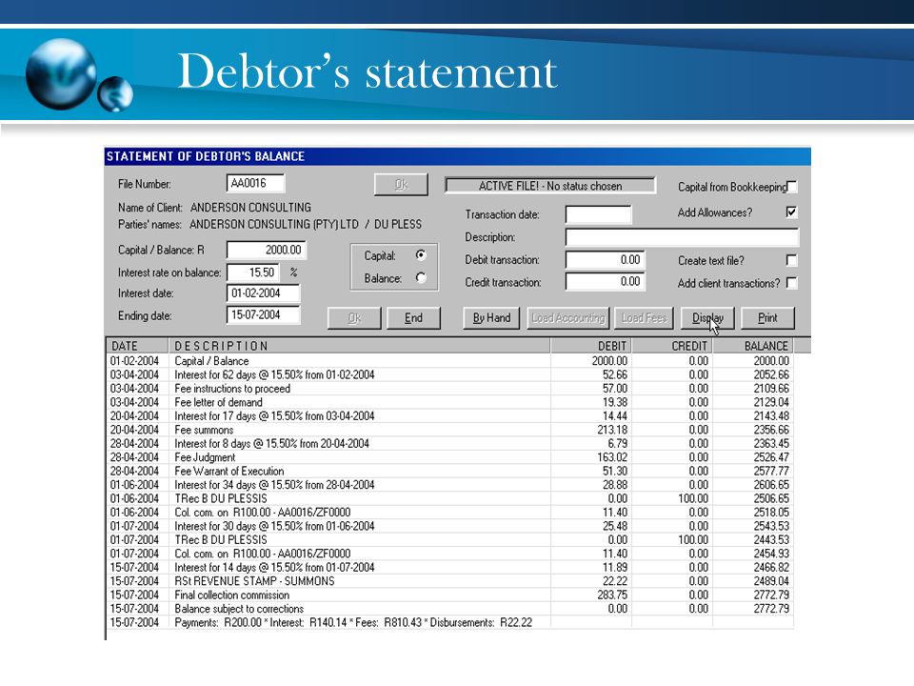Click the Display button
914x686 pixels.
pos(707,318)
